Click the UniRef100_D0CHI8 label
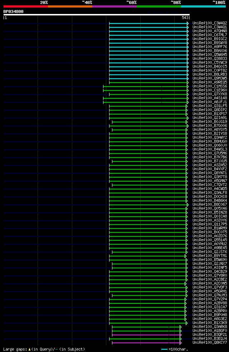 tap(210, 197)
